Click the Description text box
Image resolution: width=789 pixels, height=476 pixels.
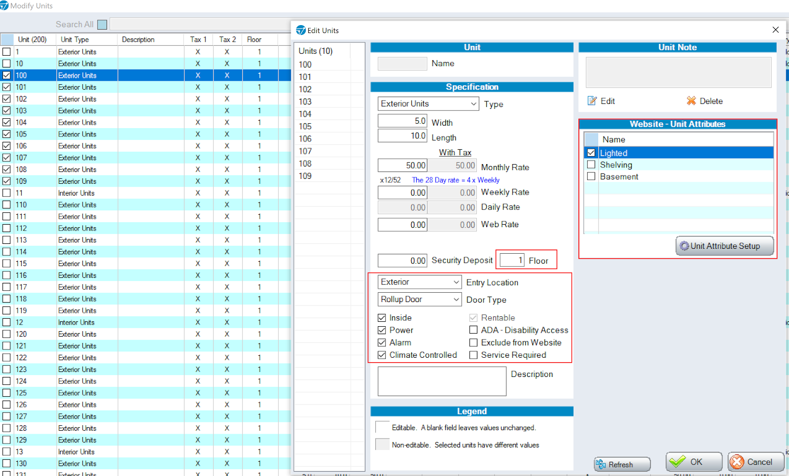point(442,381)
